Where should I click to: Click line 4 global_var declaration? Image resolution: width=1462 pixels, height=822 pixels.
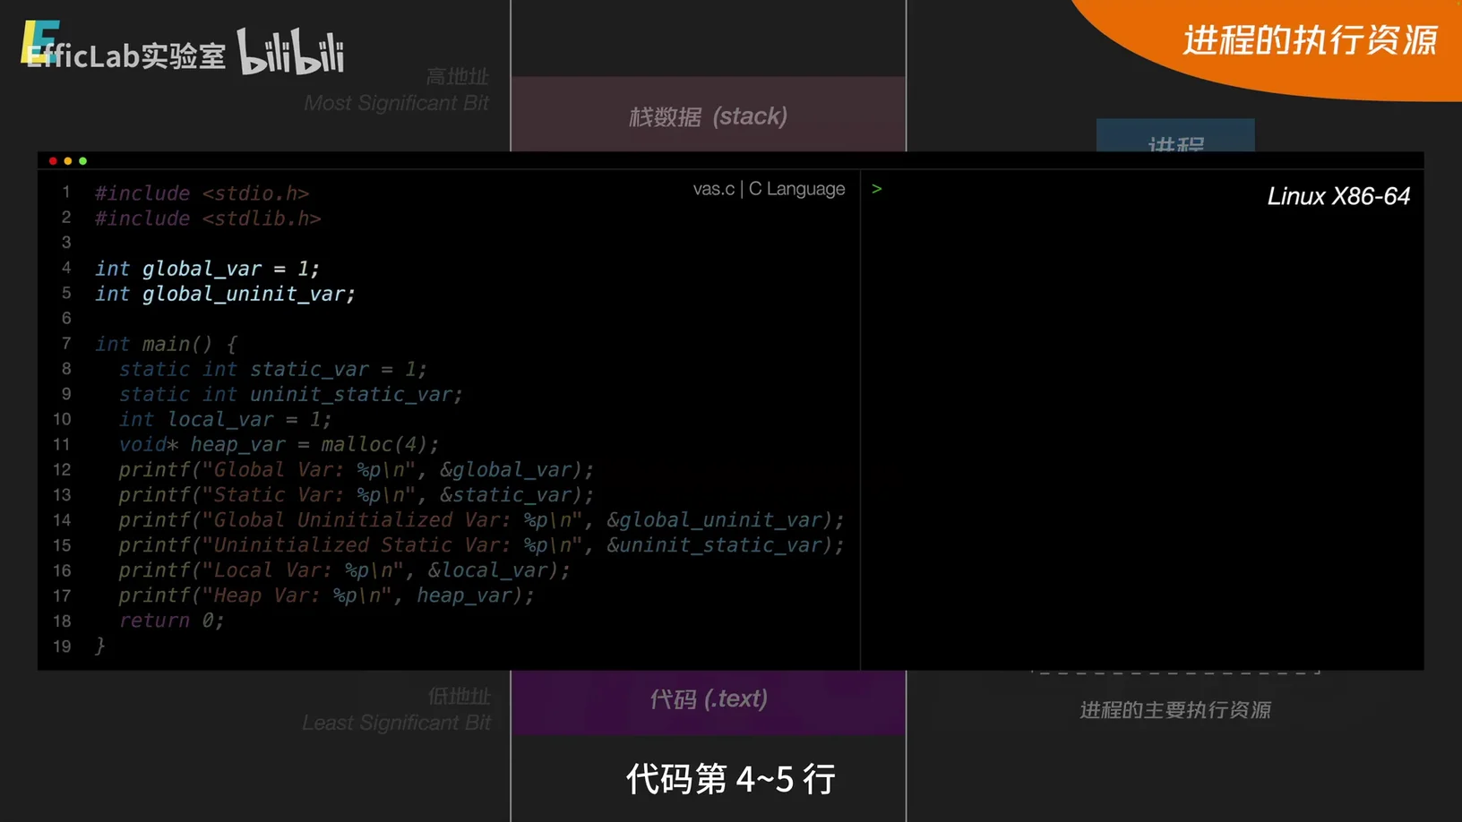click(x=207, y=269)
